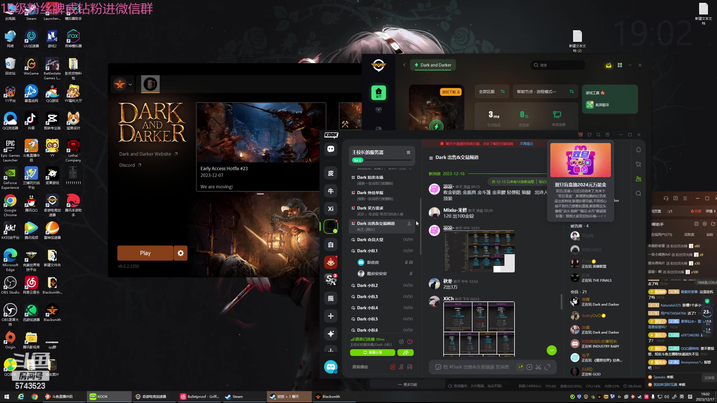Open the Dark 拍卖市场 channel
The width and height of the screenshot is (717, 403).
click(x=382, y=180)
